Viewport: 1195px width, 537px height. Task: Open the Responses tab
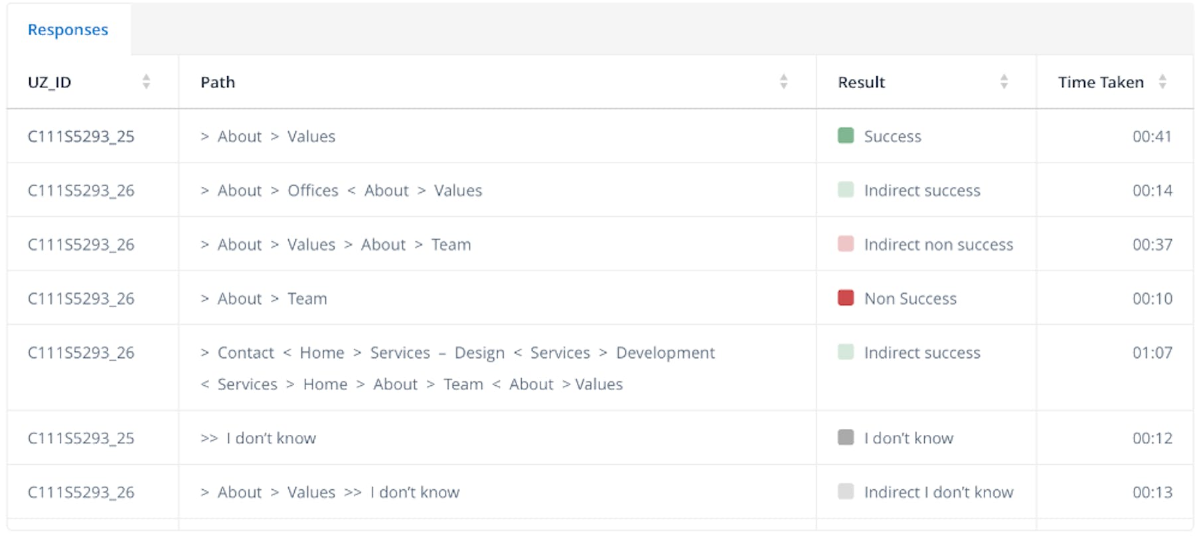click(x=68, y=30)
